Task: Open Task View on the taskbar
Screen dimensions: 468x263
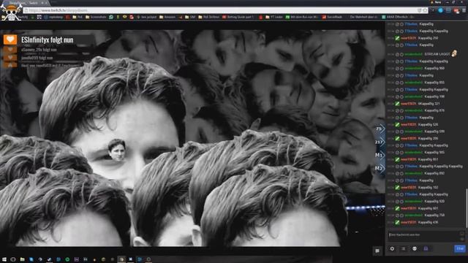Action: point(13,259)
